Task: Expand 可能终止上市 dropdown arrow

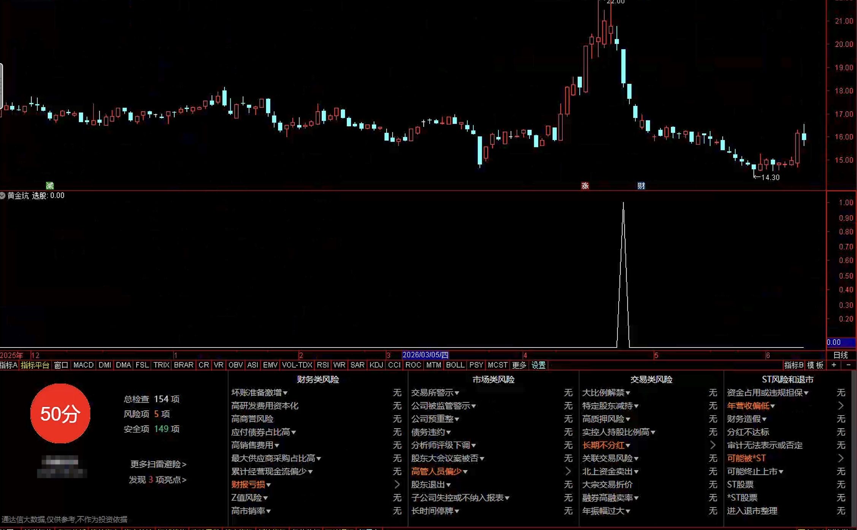Action: [781, 471]
